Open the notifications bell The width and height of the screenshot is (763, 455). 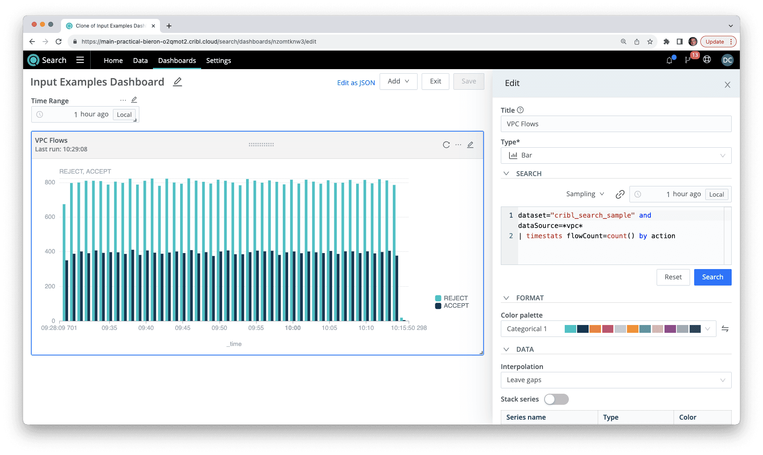point(669,60)
